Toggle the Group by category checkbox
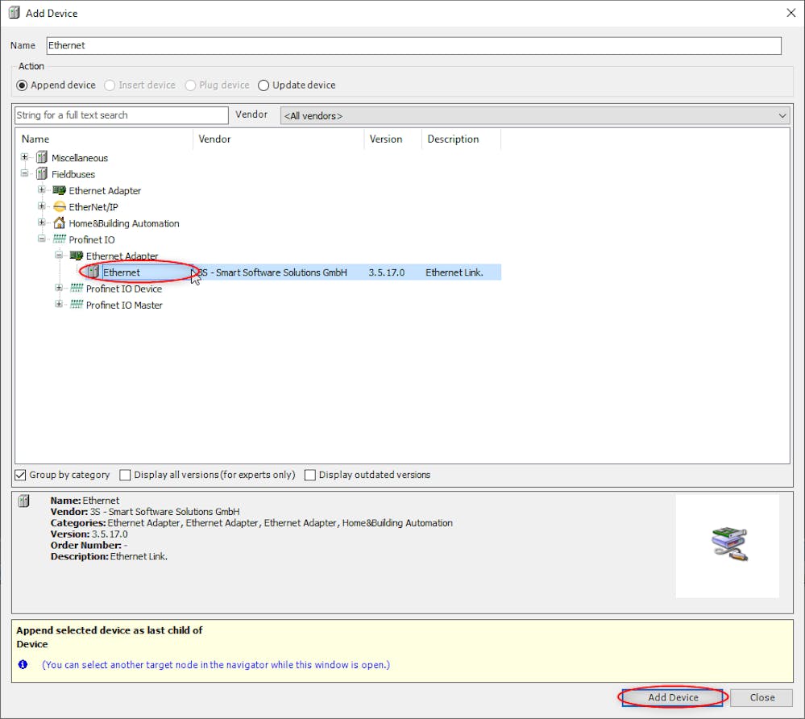Image resolution: width=805 pixels, height=719 pixels. (20, 475)
